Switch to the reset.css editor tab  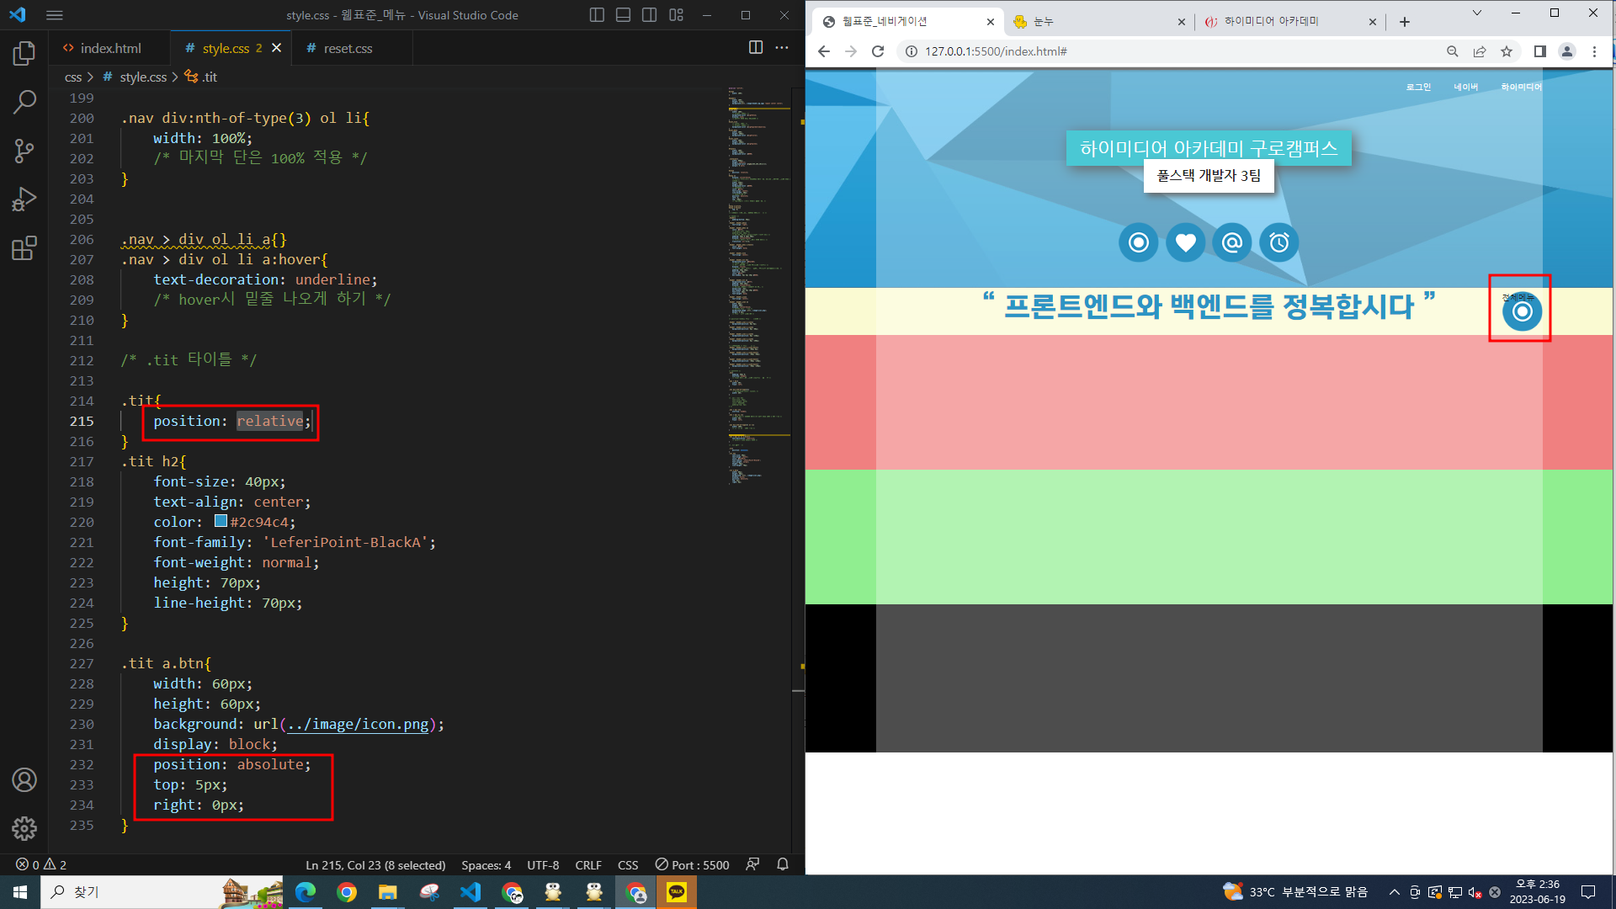(347, 48)
